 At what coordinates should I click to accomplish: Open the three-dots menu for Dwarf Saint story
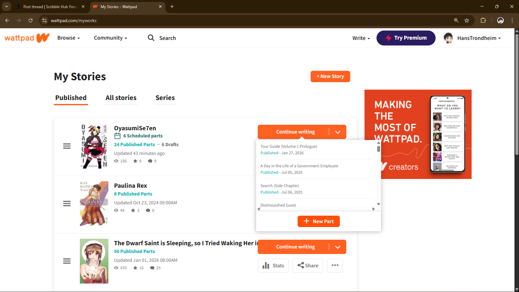[335, 265]
